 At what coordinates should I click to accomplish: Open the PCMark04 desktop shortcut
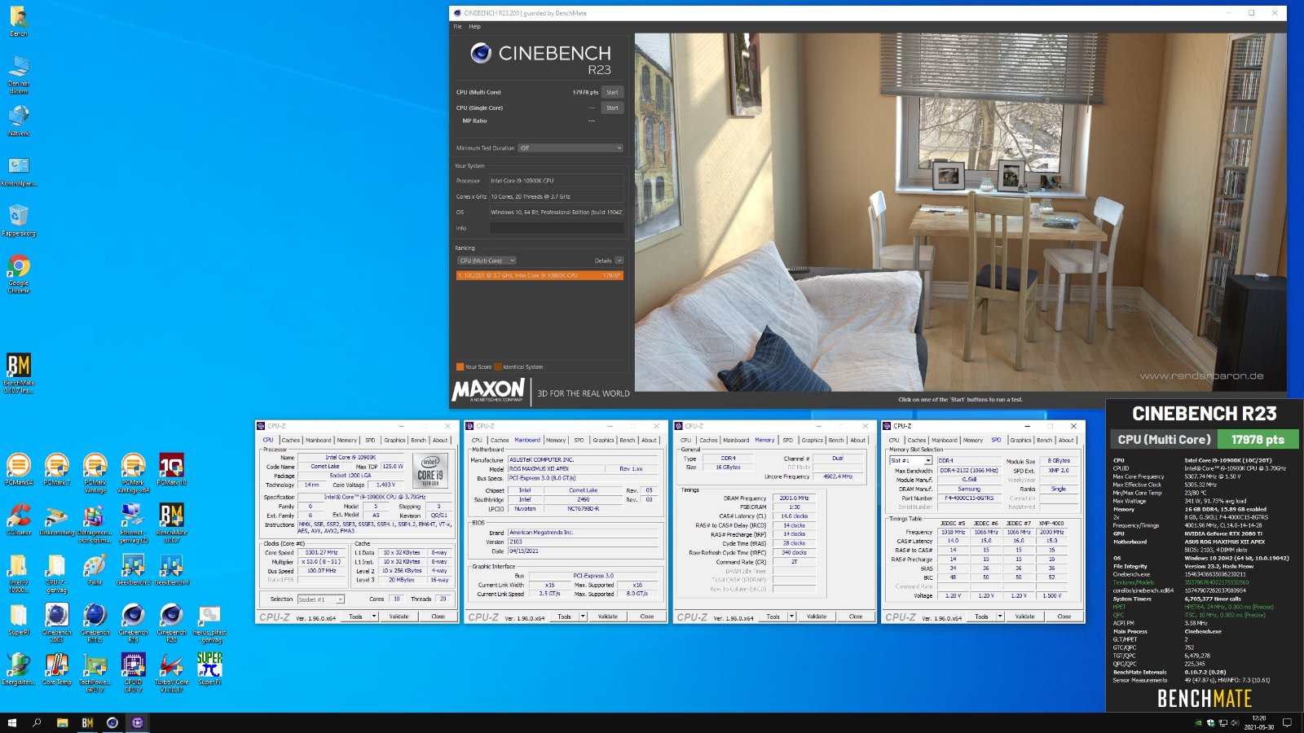[x=19, y=470]
